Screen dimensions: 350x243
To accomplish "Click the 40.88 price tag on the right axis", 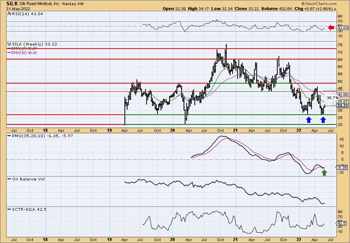I will pos(343,95).
